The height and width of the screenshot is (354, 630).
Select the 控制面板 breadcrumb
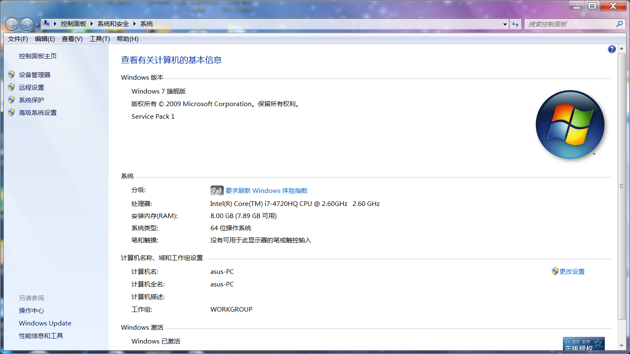[x=73, y=24]
